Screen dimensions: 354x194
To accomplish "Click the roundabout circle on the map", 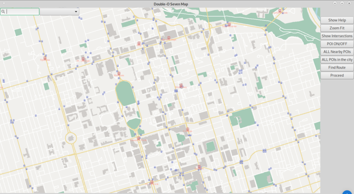I will pos(71,138).
